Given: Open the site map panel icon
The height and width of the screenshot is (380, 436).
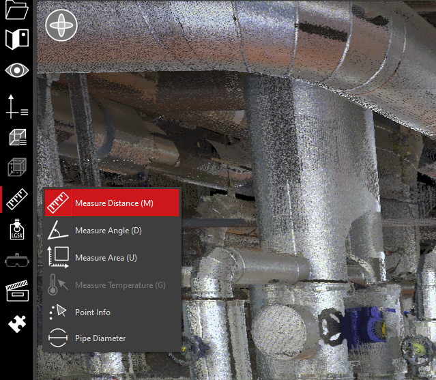Looking at the screenshot, I should click(x=16, y=40).
